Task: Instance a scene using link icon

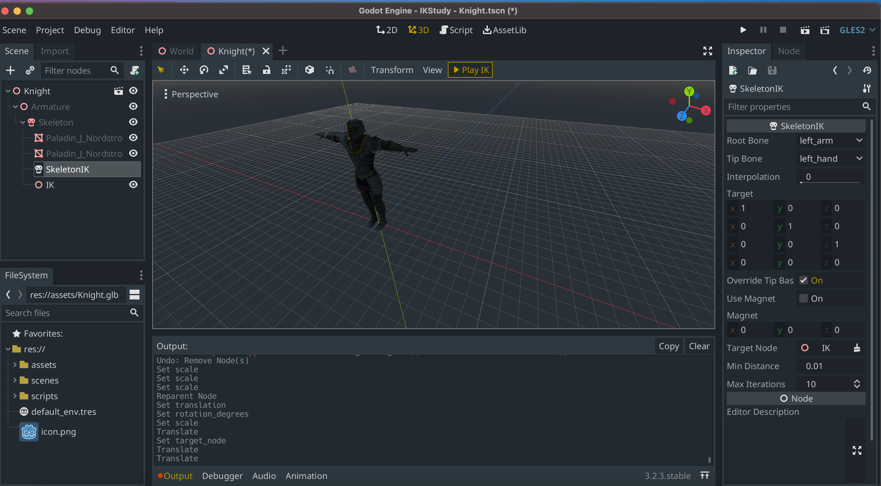Action: 30,70
